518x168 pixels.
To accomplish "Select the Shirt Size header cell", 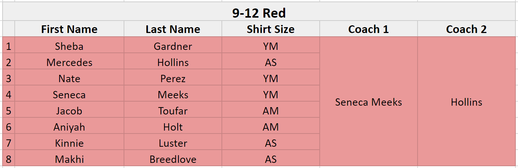I will tap(271, 29).
